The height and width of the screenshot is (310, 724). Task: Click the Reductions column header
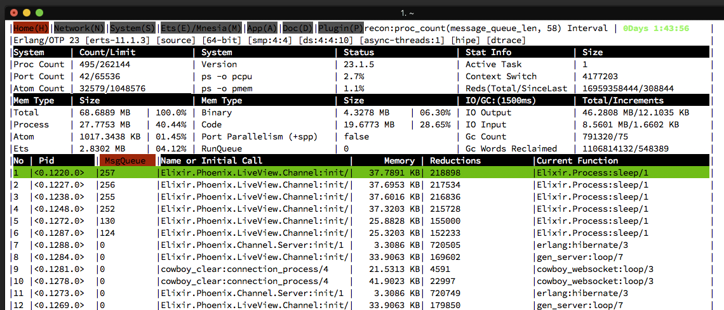[x=455, y=161]
